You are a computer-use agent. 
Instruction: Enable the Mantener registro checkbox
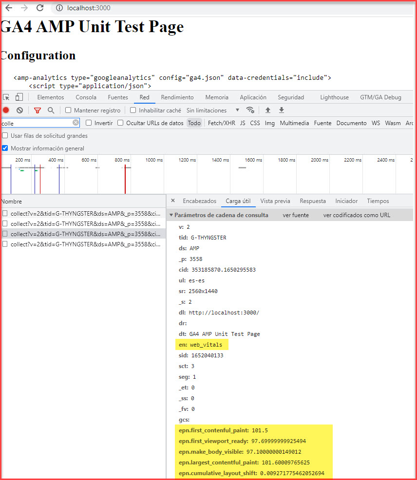68,111
